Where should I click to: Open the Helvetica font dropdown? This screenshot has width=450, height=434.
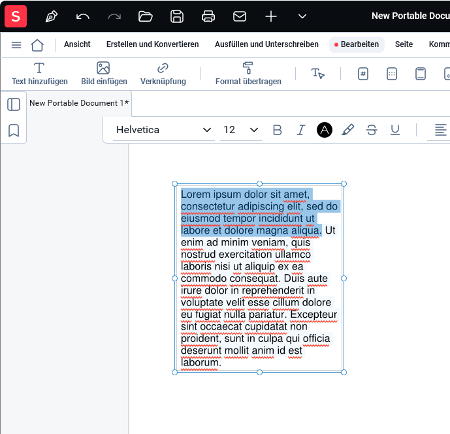pyautogui.click(x=164, y=130)
